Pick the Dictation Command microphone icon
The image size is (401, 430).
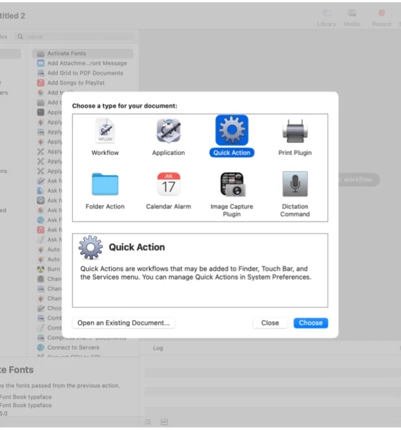pyautogui.click(x=295, y=184)
